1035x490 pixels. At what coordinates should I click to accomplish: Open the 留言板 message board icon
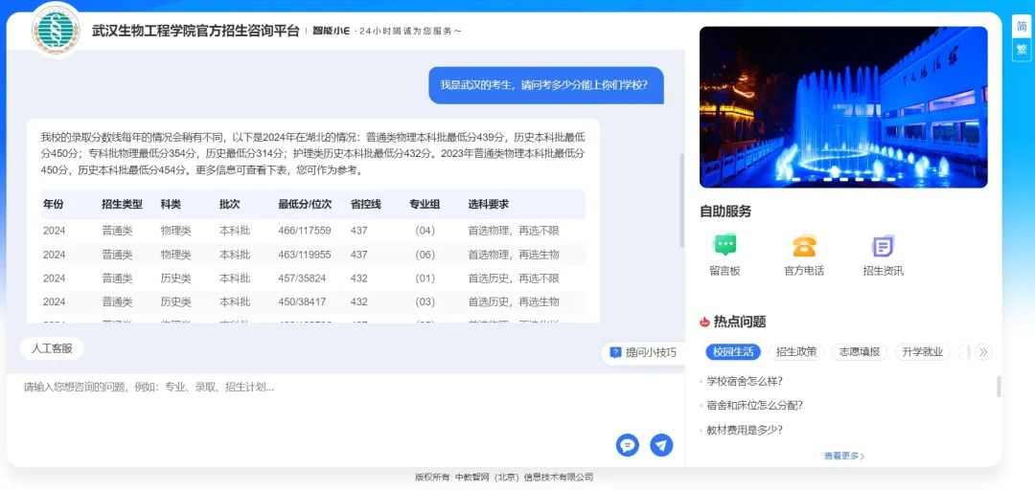pyautogui.click(x=724, y=246)
